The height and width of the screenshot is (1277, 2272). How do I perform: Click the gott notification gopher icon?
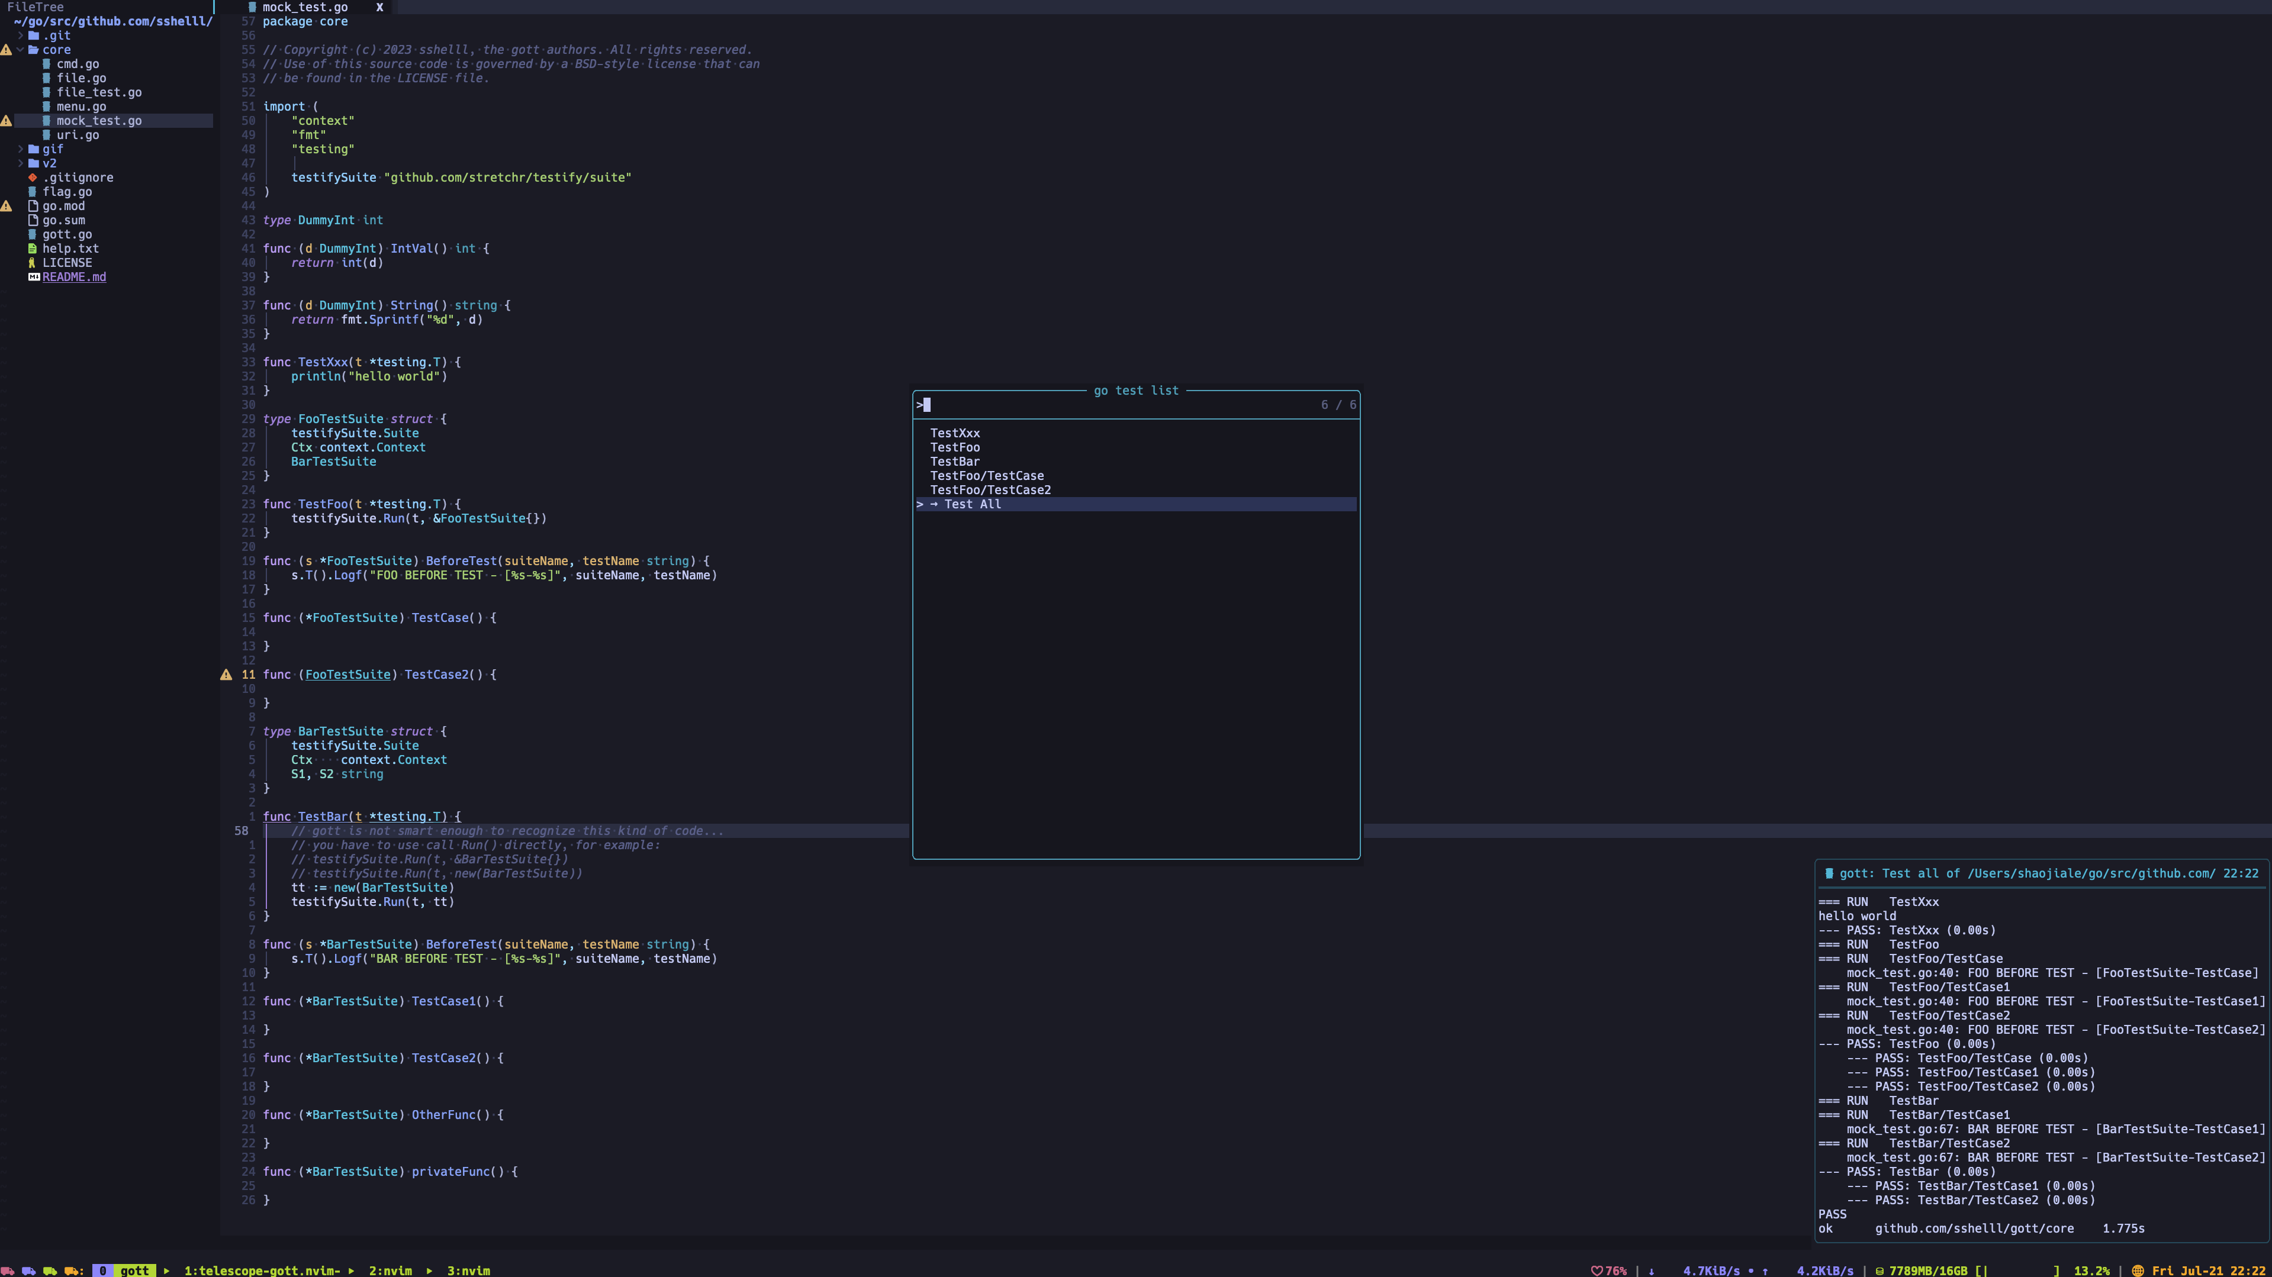(x=1829, y=874)
